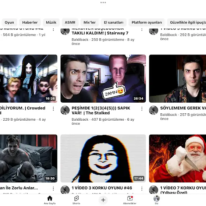
Task: Open three-dot menu for Crowded video
Action: tap(53, 109)
